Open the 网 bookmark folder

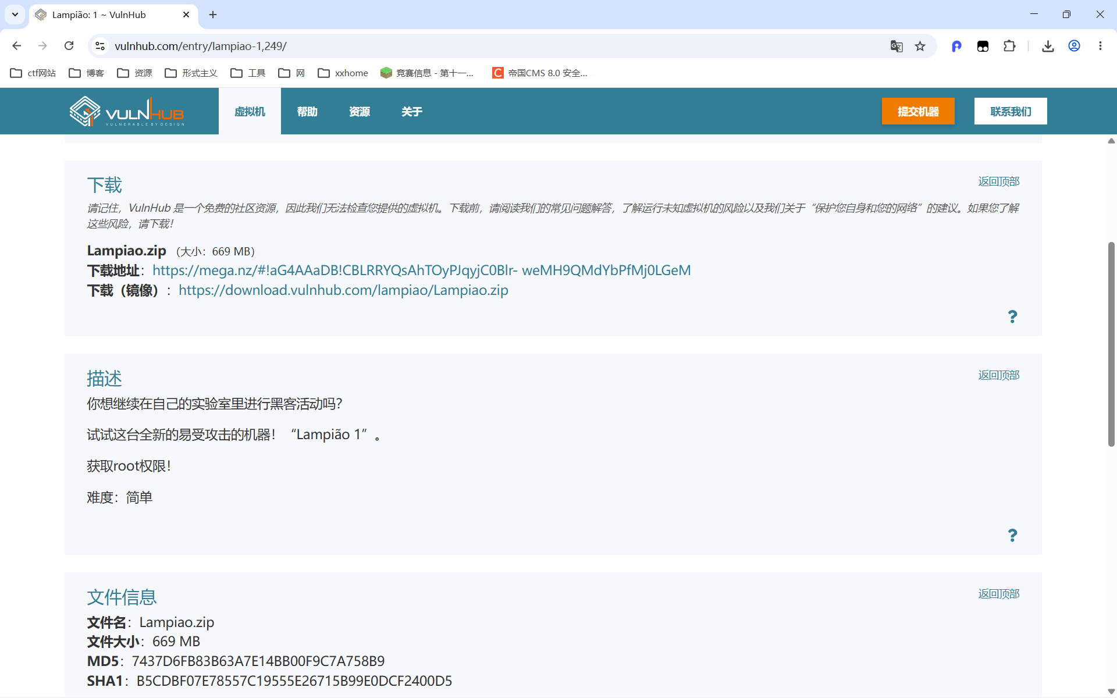(x=292, y=73)
